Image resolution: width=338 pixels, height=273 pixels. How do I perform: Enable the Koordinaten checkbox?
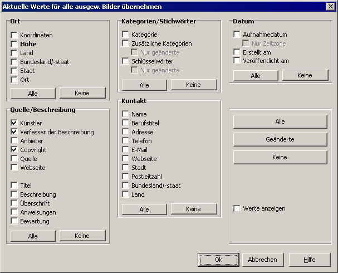coord(14,35)
